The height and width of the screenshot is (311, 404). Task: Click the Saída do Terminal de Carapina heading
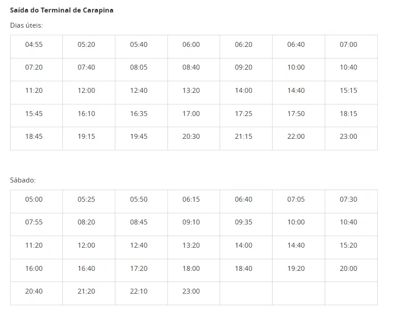point(61,10)
